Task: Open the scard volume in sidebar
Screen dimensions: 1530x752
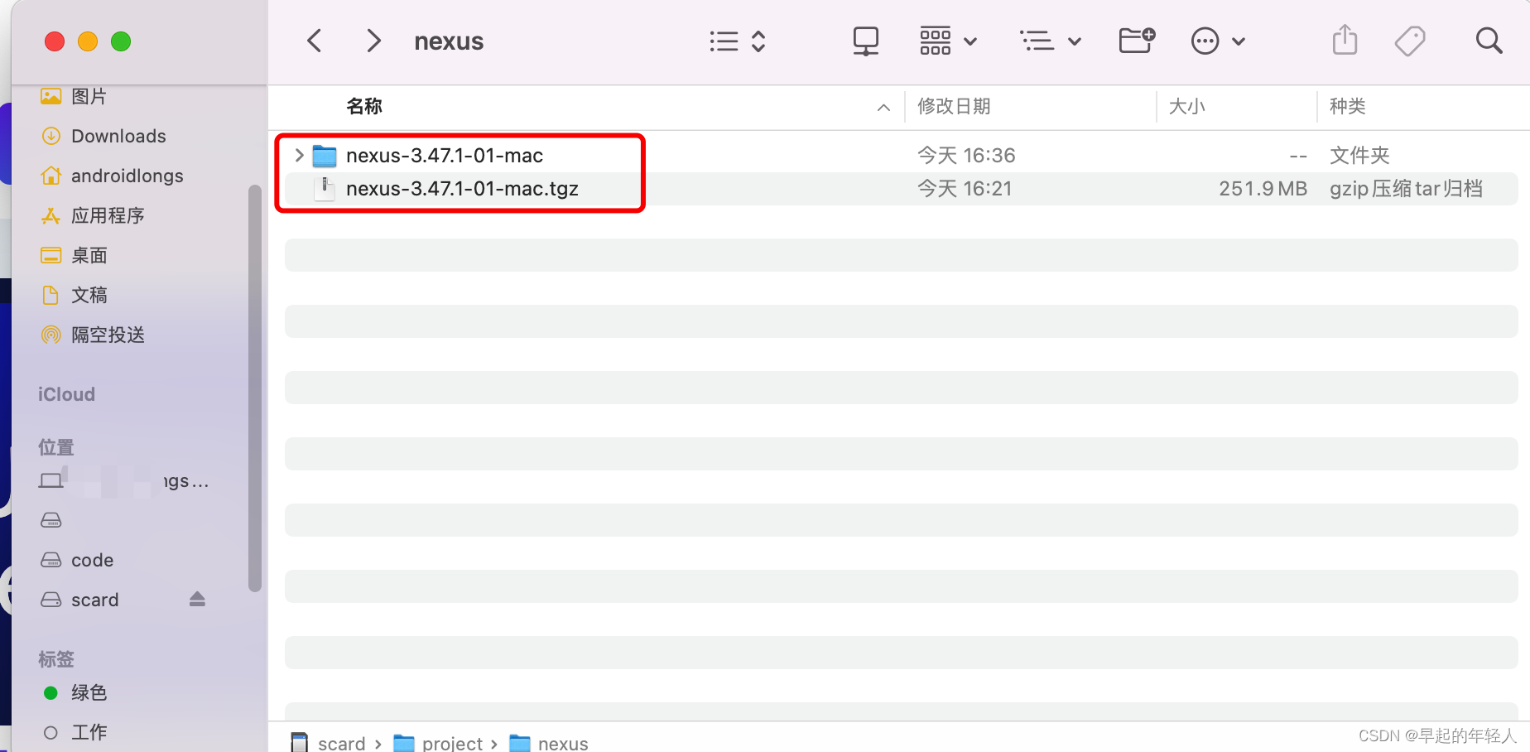Action: [94, 600]
